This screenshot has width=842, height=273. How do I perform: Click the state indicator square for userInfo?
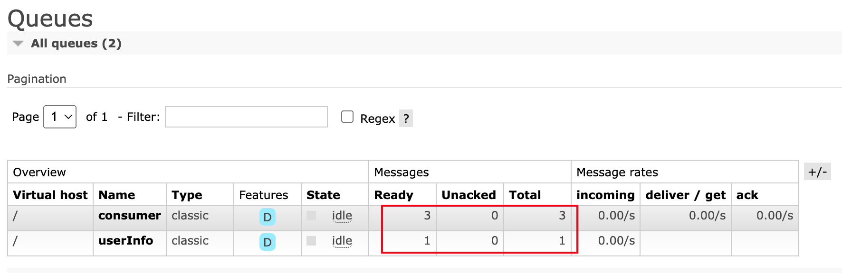pyautogui.click(x=311, y=241)
